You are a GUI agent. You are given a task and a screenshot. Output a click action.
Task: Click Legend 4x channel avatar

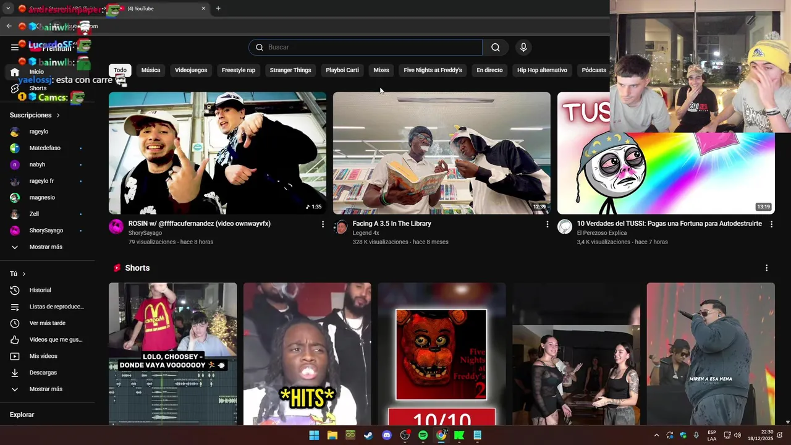click(x=341, y=227)
